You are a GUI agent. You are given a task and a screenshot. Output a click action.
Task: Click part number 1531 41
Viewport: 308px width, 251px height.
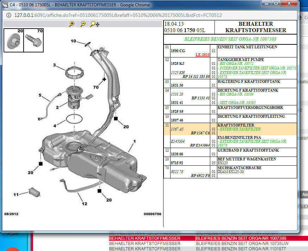coord(177,103)
